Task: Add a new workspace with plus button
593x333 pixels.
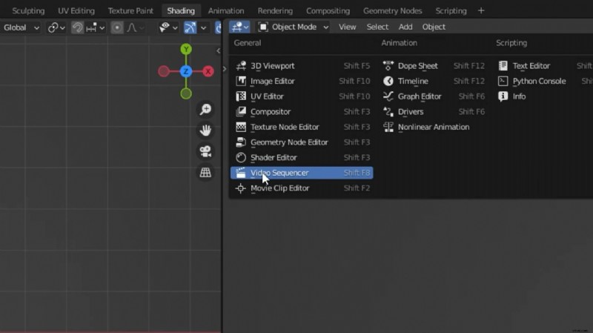Action: coord(481,10)
